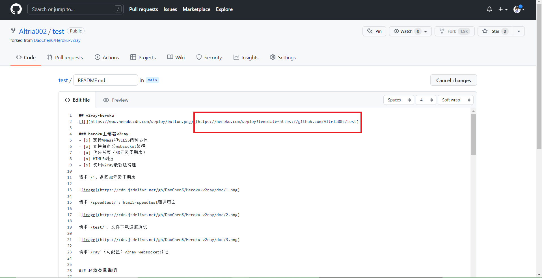Go to the Actions tab
This screenshot has height=278, width=542.
tap(107, 58)
